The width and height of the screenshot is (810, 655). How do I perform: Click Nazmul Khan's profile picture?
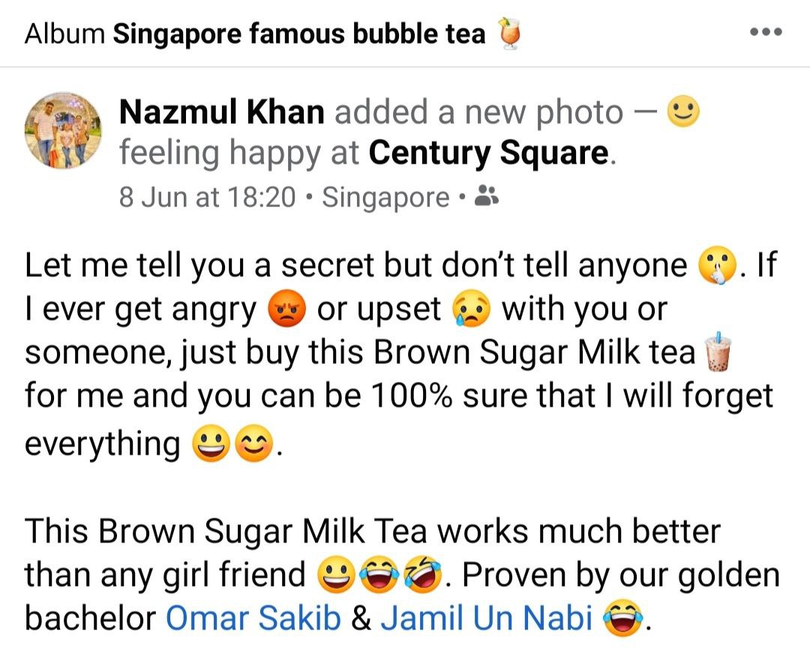63,131
